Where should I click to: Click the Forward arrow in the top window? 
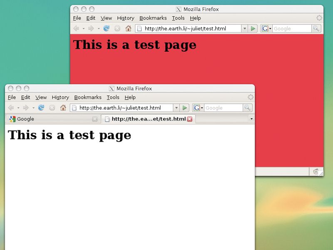(91, 28)
